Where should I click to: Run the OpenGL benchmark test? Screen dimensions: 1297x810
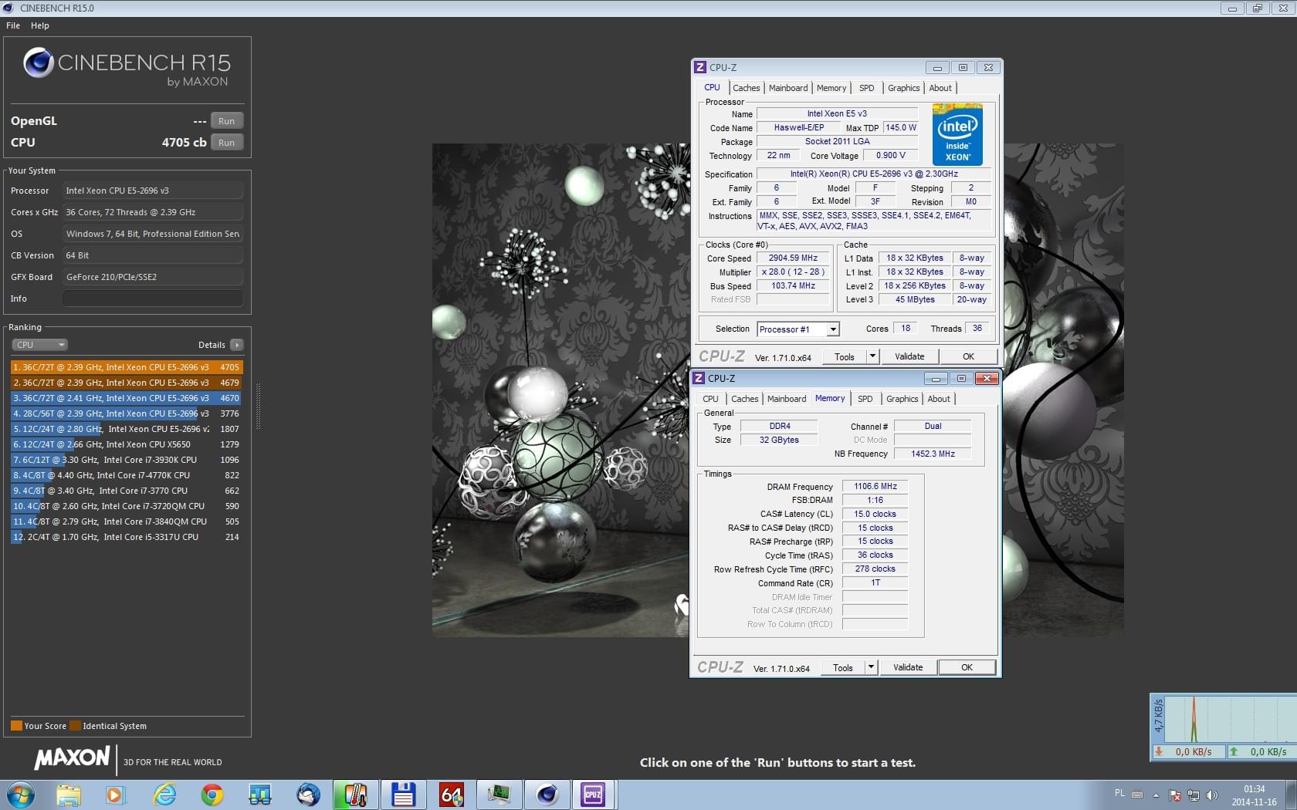pos(226,121)
